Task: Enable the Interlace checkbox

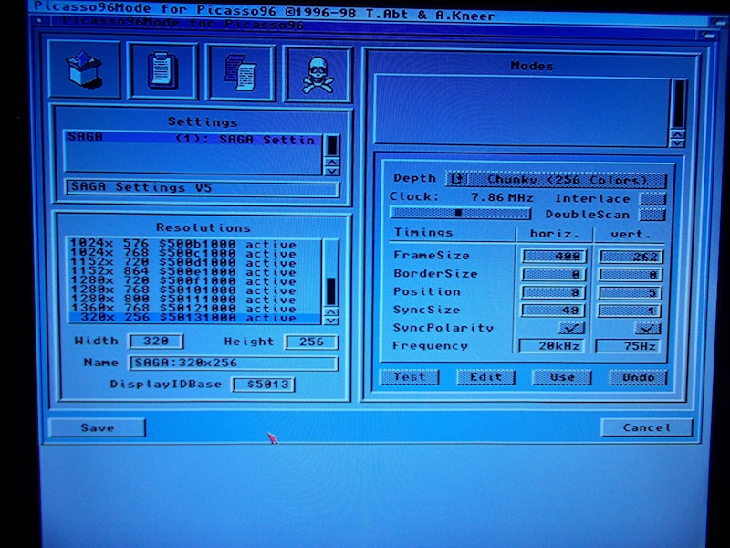Action: click(x=652, y=198)
